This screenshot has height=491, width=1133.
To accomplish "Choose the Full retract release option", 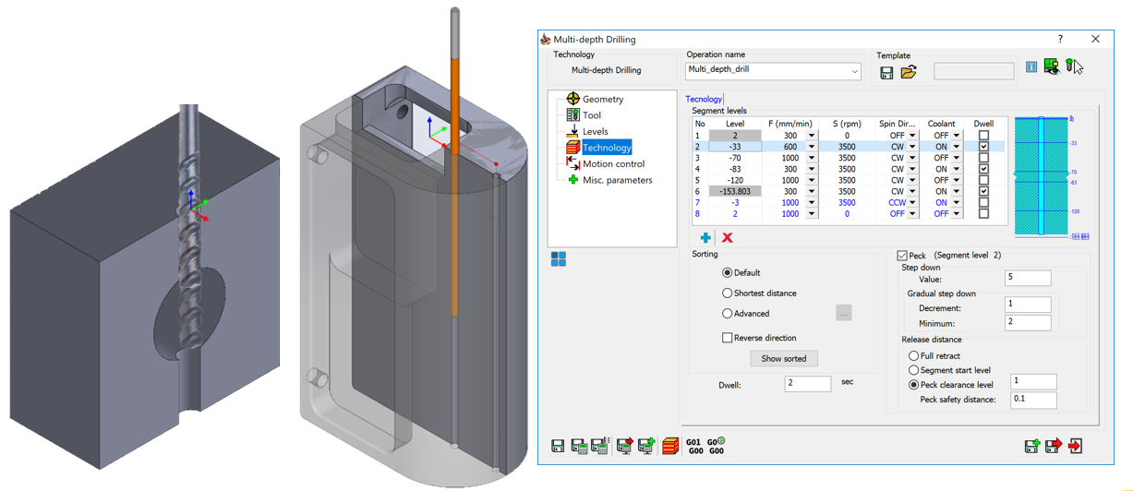I will [913, 356].
